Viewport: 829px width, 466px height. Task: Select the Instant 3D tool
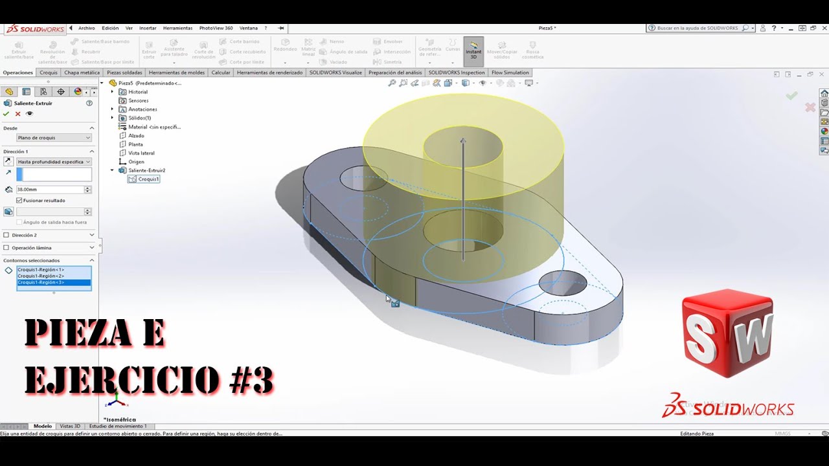pos(473,52)
